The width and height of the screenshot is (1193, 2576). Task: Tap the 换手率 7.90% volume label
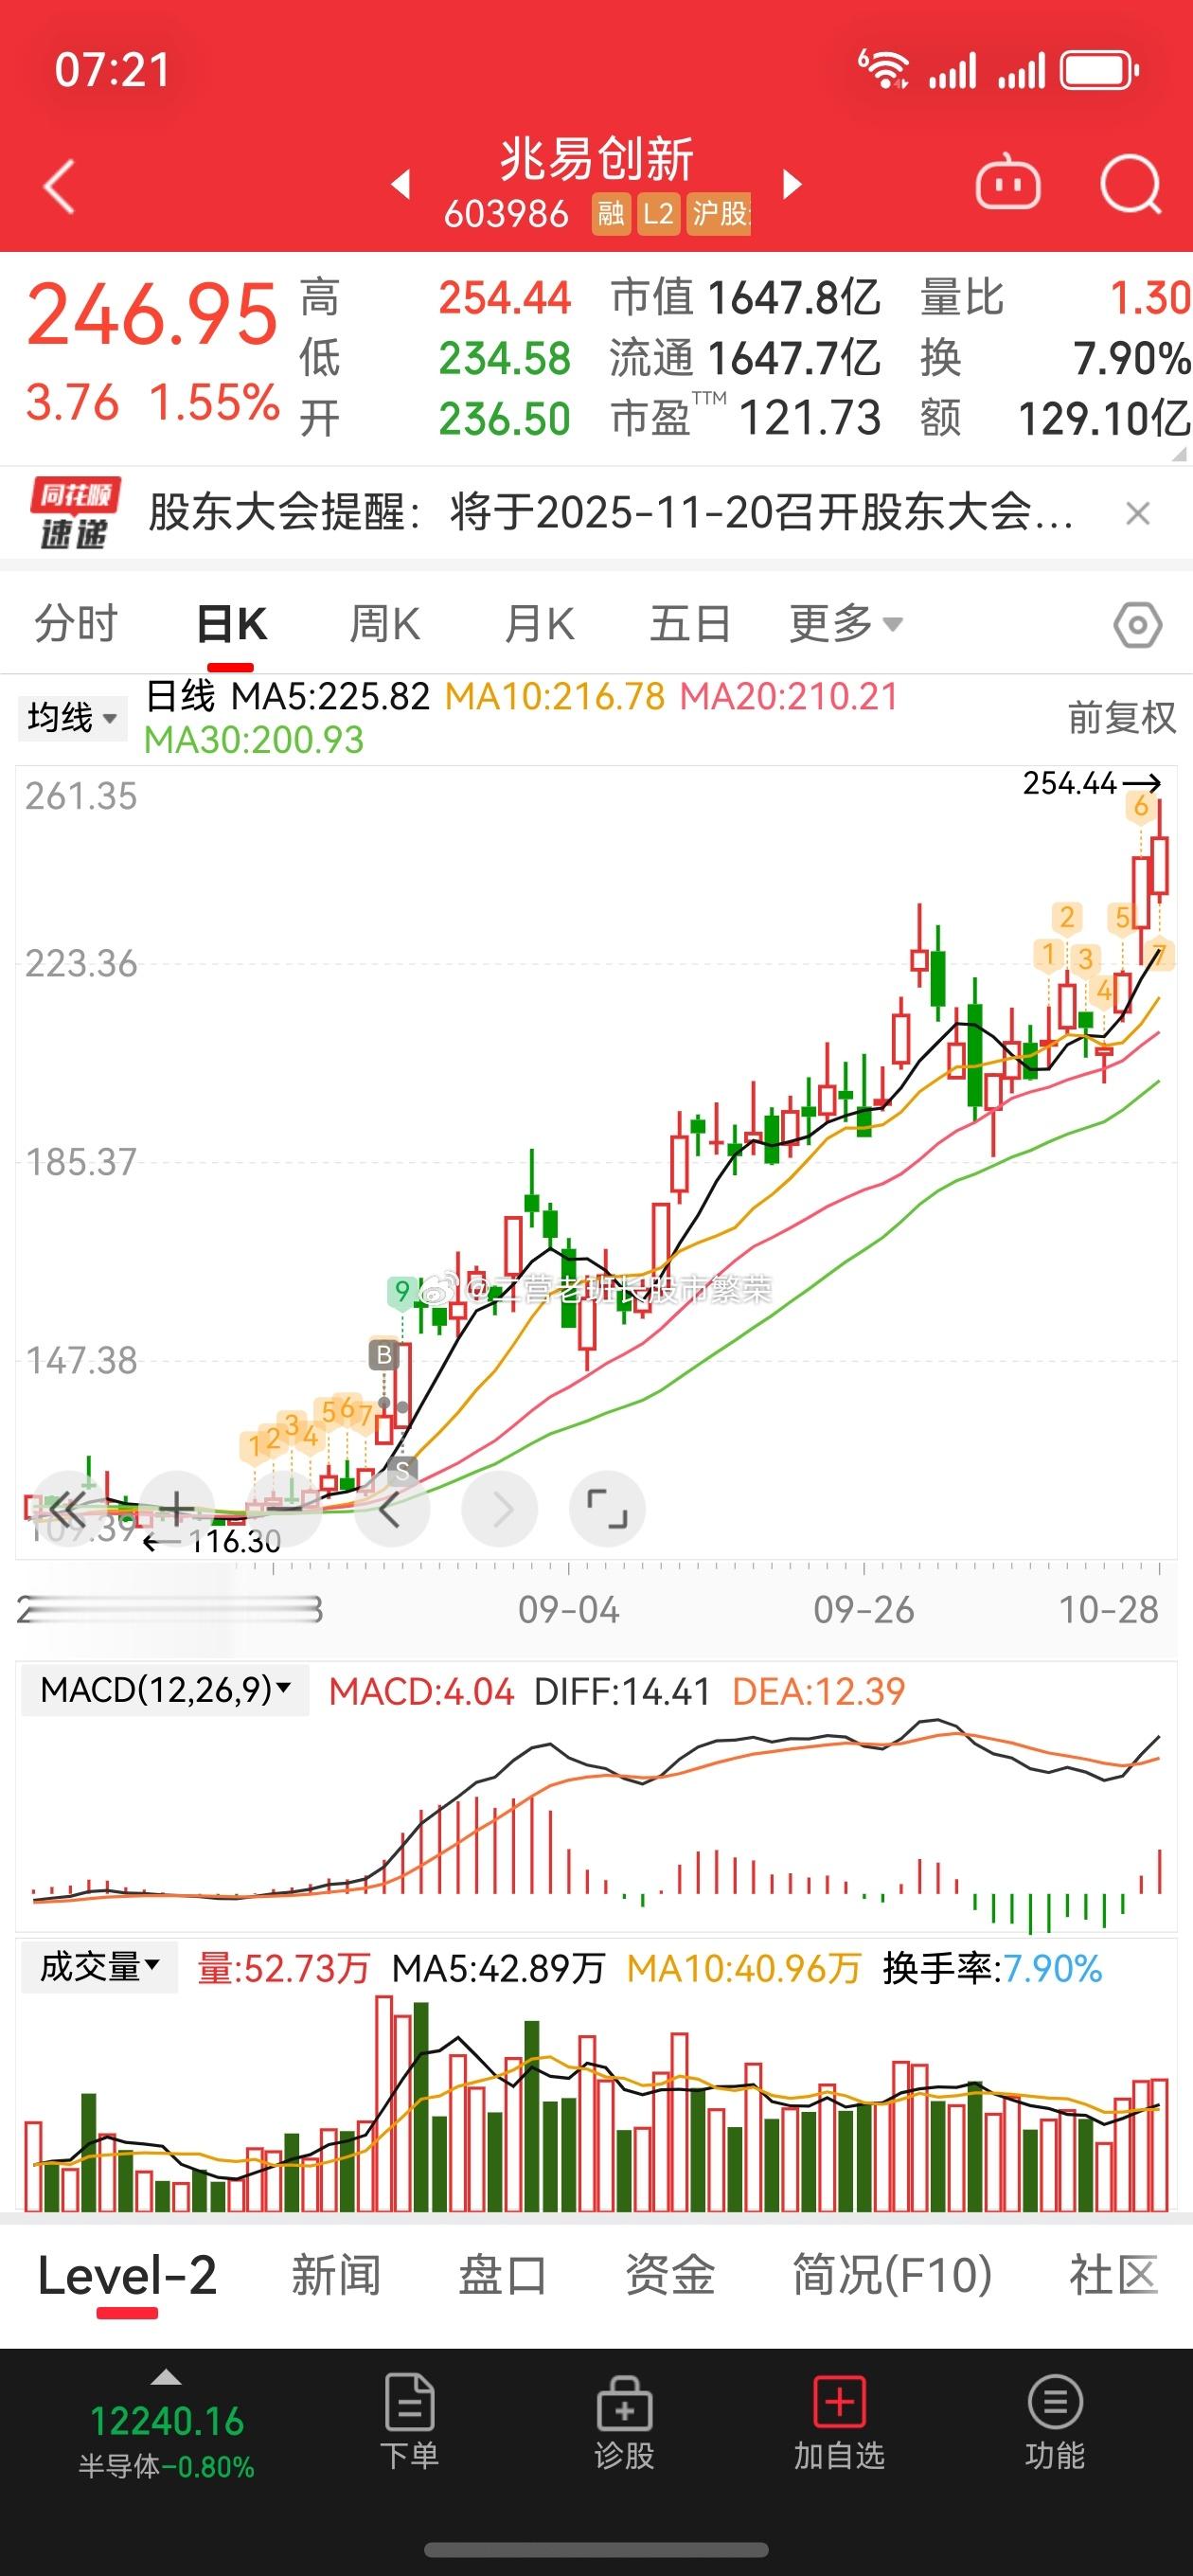coord(992,1968)
